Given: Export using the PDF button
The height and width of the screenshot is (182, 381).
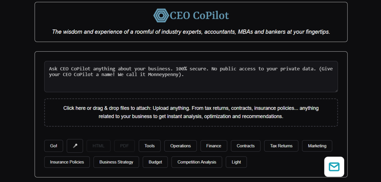Looking at the screenshot, I should click(125, 146).
